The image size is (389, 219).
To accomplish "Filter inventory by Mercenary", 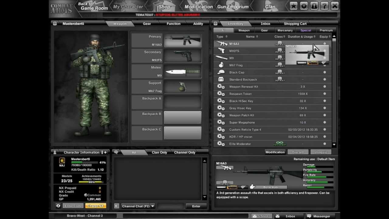I will point(285,30).
